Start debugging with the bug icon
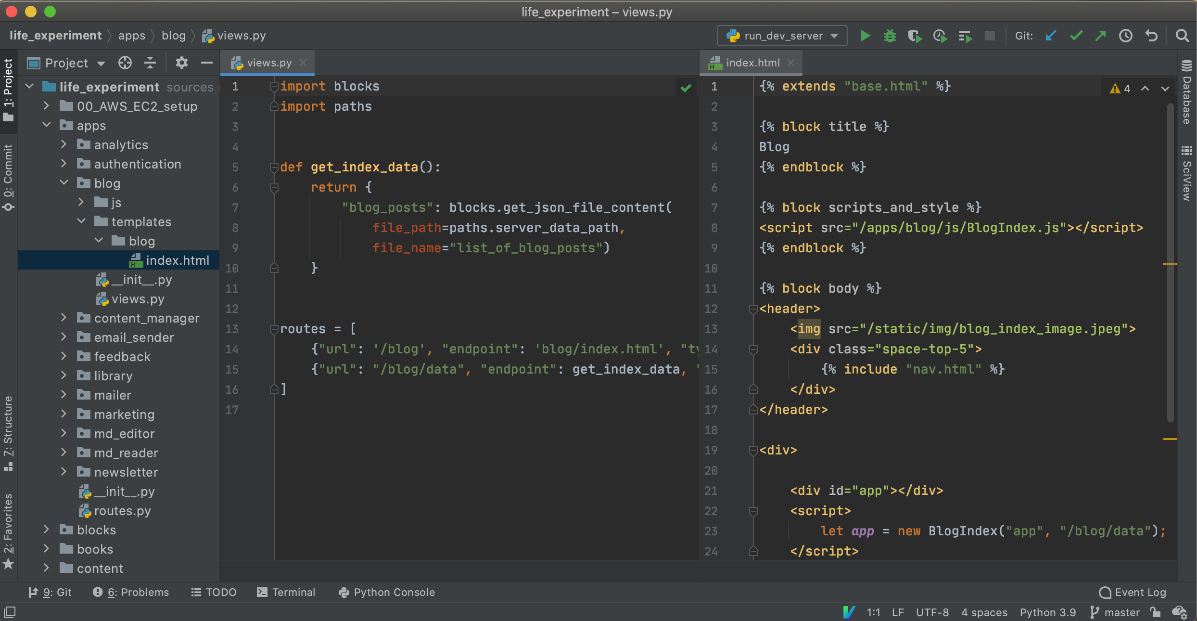The width and height of the screenshot is (1197, 621). (x=890, y=36)
